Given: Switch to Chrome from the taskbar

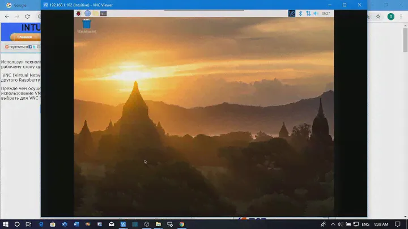Looking at the screenshot, I should tap(181, 224).
